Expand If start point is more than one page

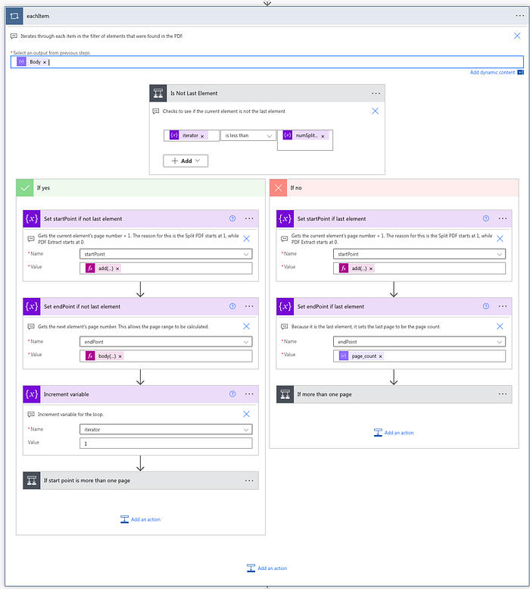tap(141, 481)
